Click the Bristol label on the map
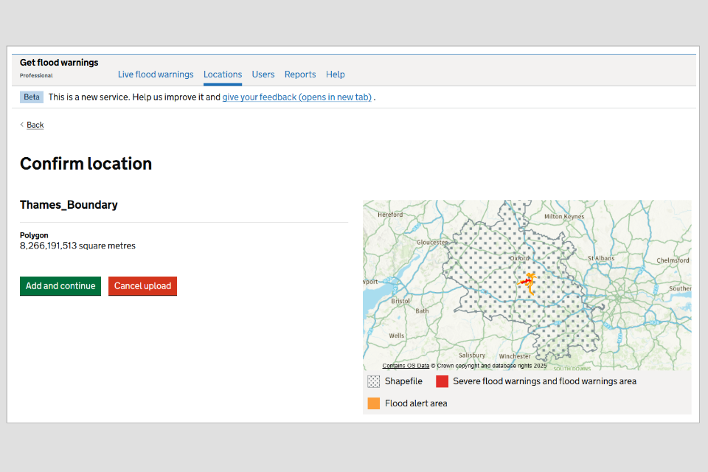The height and width of the screenshot is (472, 708). click(x=400, y=301)
